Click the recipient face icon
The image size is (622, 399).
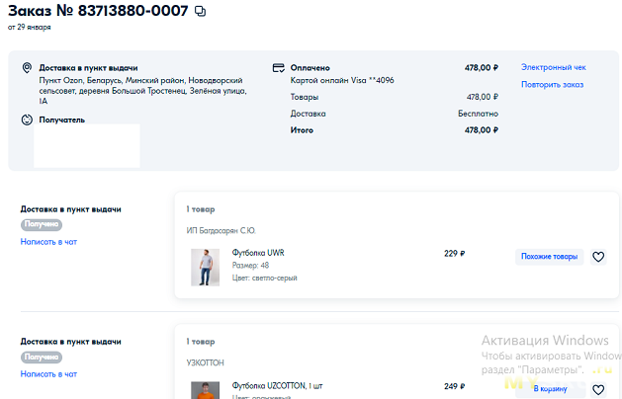pyautogui.click(x=27, y=120)
